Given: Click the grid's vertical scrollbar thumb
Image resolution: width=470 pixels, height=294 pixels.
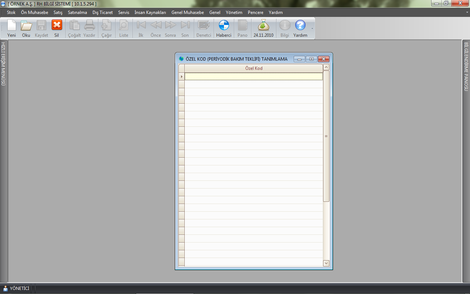Looking at the screenshot, I should coord(326,136).
